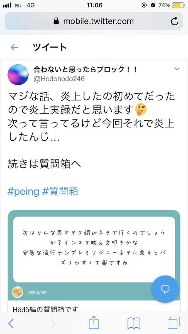Open the #質問箱 hashtag
Viewport: 188px width, 334px height.
[60, 191]
